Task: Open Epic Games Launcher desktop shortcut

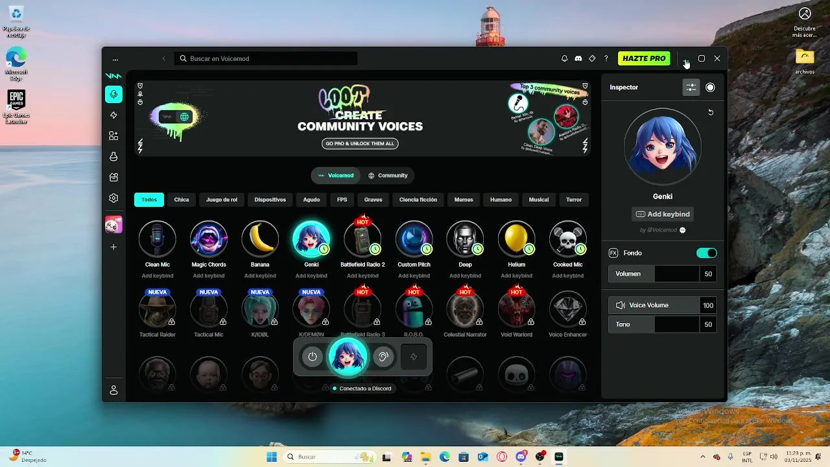Action: pyautogui.click(x=16, y=107)
